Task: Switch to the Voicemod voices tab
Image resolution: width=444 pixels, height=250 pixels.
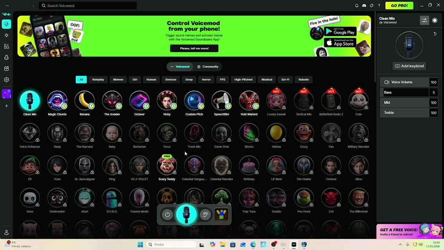Action: pos(180,67)
